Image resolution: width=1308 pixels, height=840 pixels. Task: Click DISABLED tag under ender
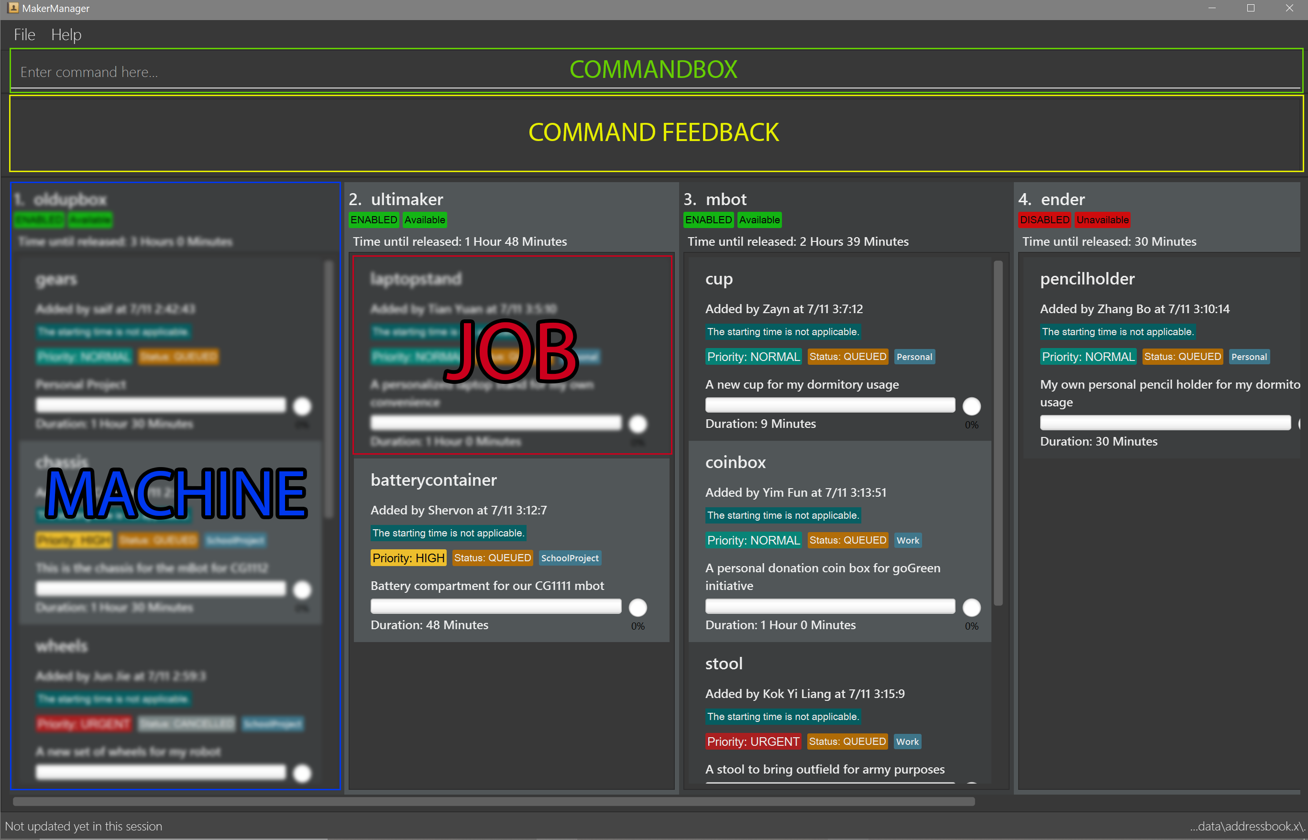tap(1044, 220)
